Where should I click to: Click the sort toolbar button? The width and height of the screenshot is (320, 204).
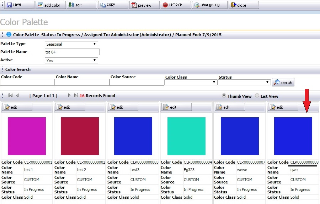pyautogui.click(x=82, y=5)
